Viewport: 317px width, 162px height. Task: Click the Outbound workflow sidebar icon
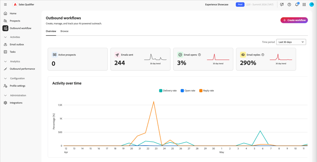[5, 28]
